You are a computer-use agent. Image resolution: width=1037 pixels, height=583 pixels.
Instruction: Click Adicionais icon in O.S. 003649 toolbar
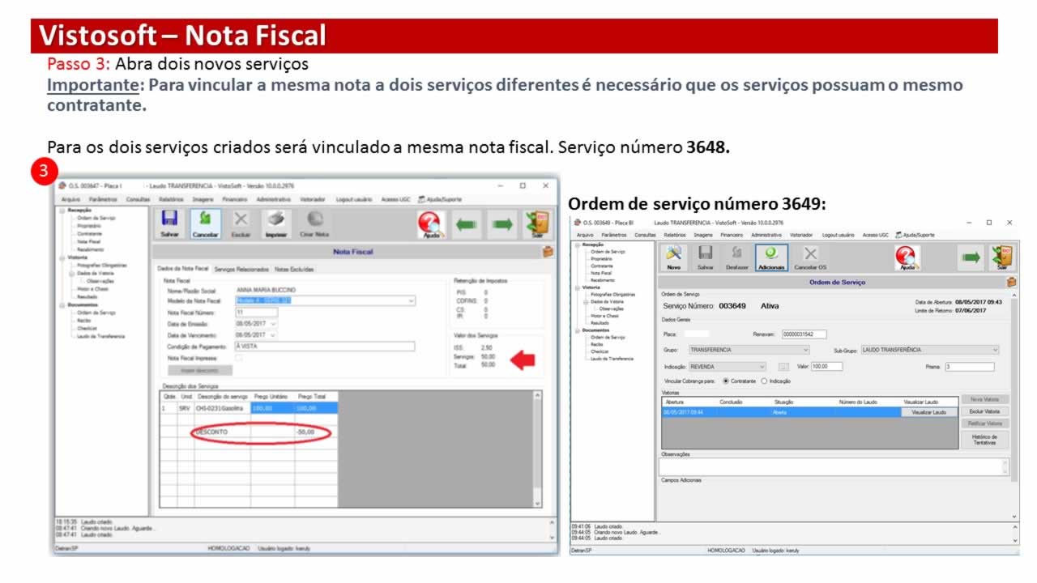pyautogui.click(x=771, y=257)
